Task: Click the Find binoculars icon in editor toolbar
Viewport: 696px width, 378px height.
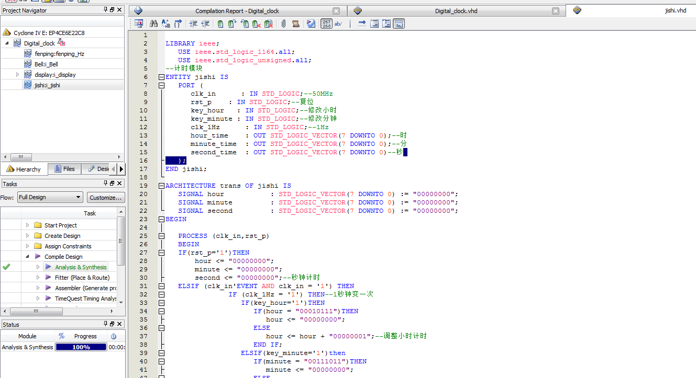Action: coord(153,24)
